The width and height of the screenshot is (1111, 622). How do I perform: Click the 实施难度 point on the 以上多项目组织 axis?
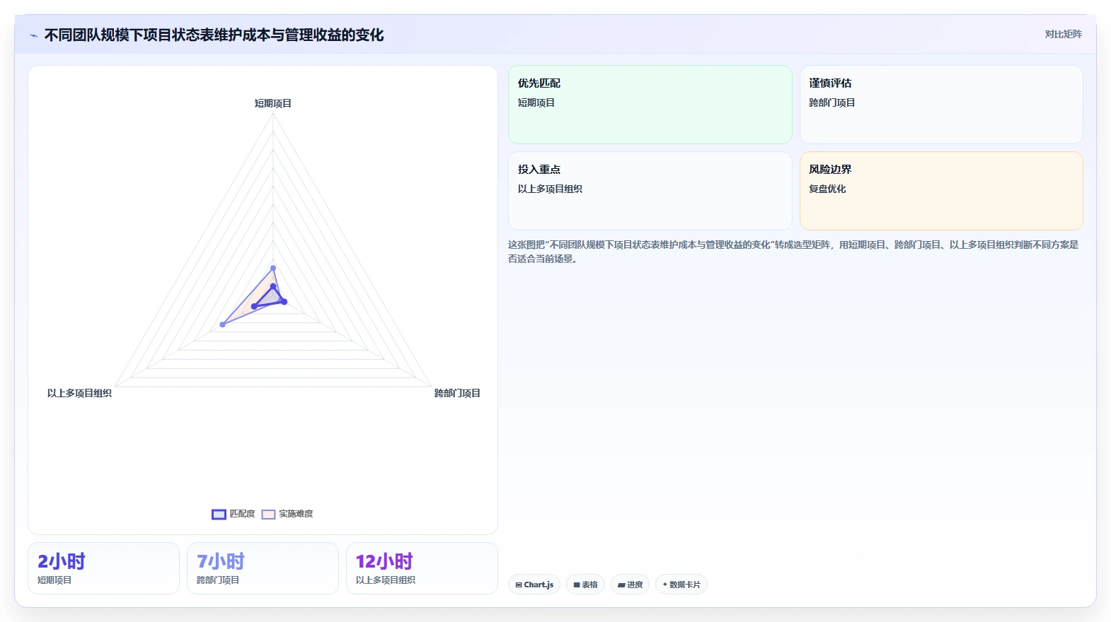[222, 324]
